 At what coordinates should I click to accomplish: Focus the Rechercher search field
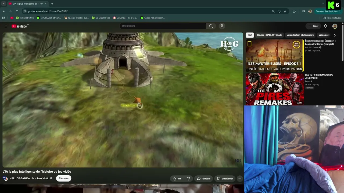(x=163, y=26)
